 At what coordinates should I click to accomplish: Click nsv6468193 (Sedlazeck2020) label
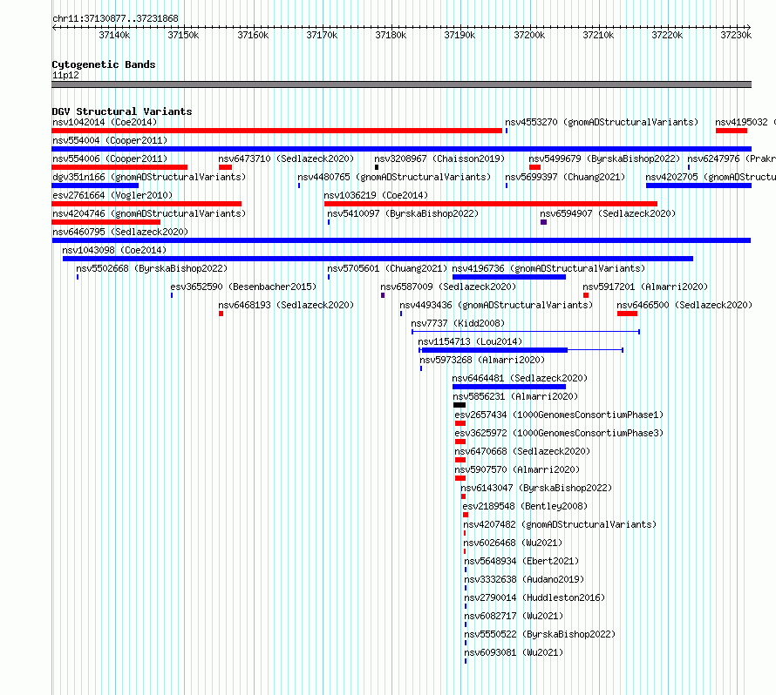coord(286,305)
